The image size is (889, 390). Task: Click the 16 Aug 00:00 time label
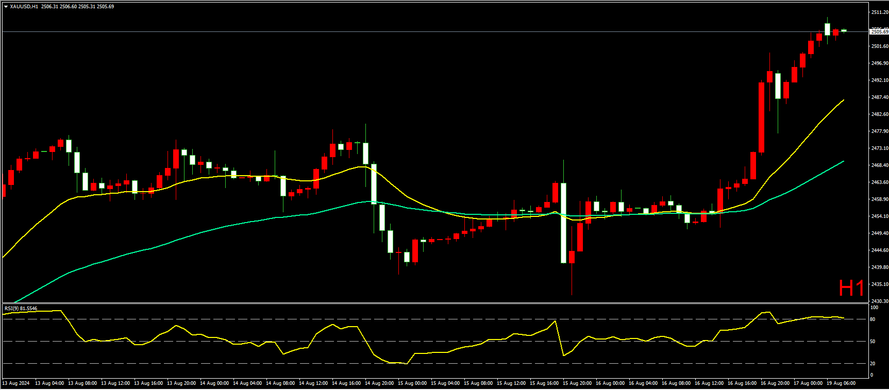(610, 383)
